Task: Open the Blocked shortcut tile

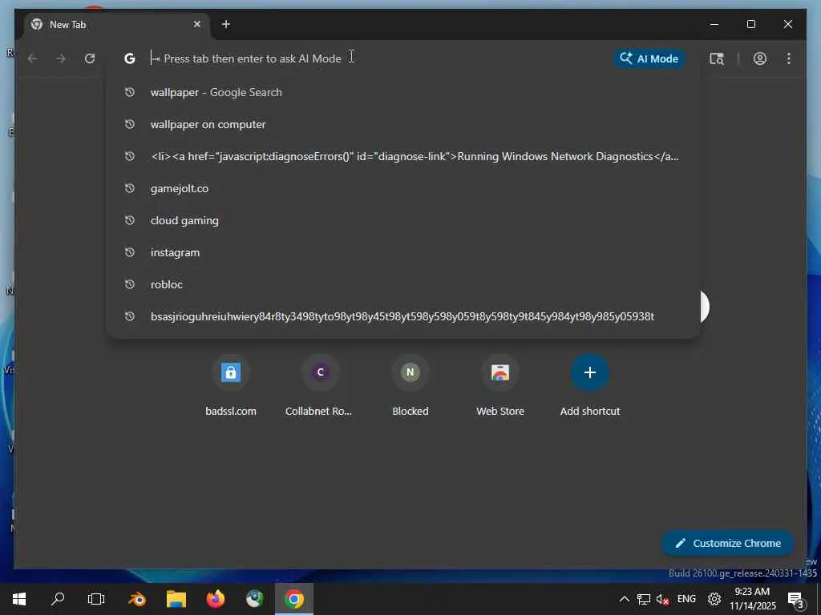Action: (x=410, y=385)
